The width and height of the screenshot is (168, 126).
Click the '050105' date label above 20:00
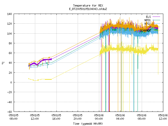click(x=77, y=115)
